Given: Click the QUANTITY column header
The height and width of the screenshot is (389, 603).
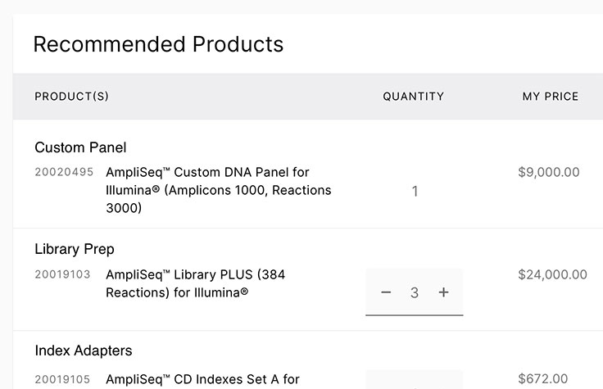Looking at the screenshot, I should 414,97.
